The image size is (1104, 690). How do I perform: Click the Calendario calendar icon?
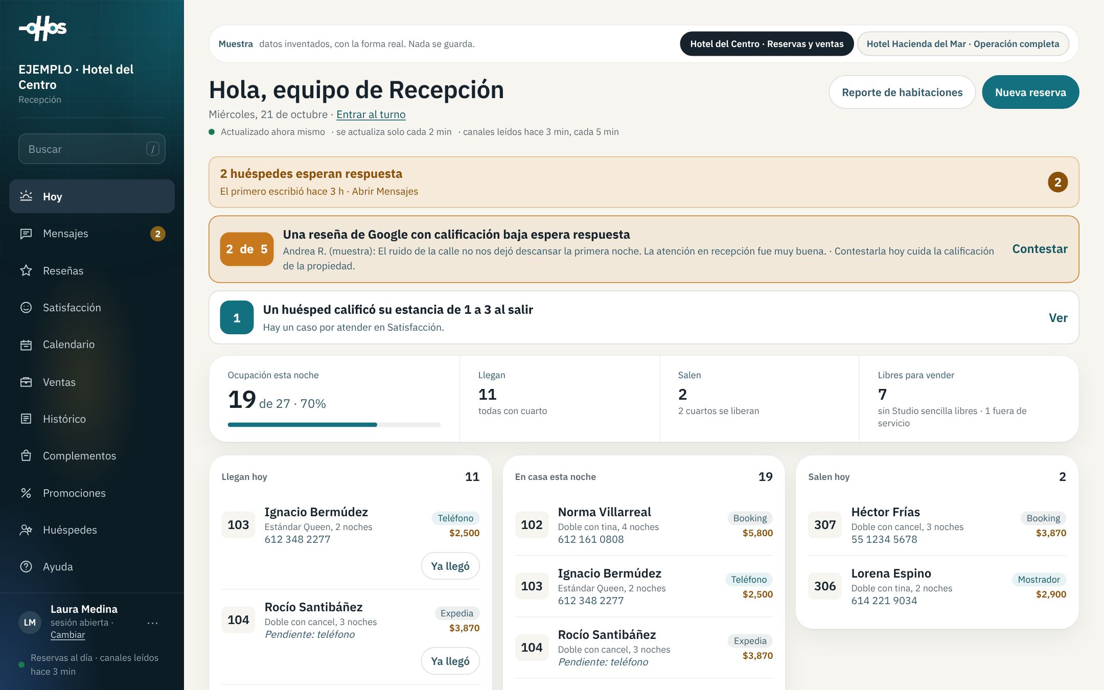26,344
